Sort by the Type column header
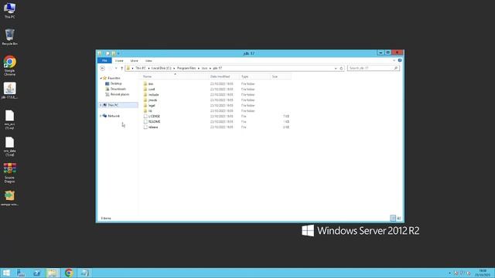Screen dimensions: 495x278 254,76
